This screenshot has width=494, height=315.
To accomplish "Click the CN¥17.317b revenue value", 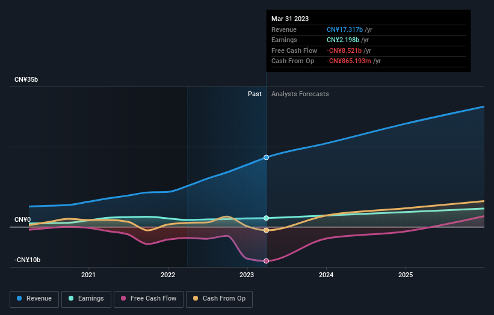I will coord(345,29).
